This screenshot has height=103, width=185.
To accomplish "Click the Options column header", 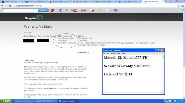I will click(81, 36).
